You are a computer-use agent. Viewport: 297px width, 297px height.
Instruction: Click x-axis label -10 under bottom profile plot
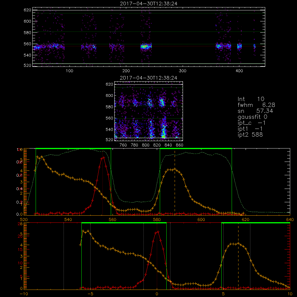tap(24, 294)
